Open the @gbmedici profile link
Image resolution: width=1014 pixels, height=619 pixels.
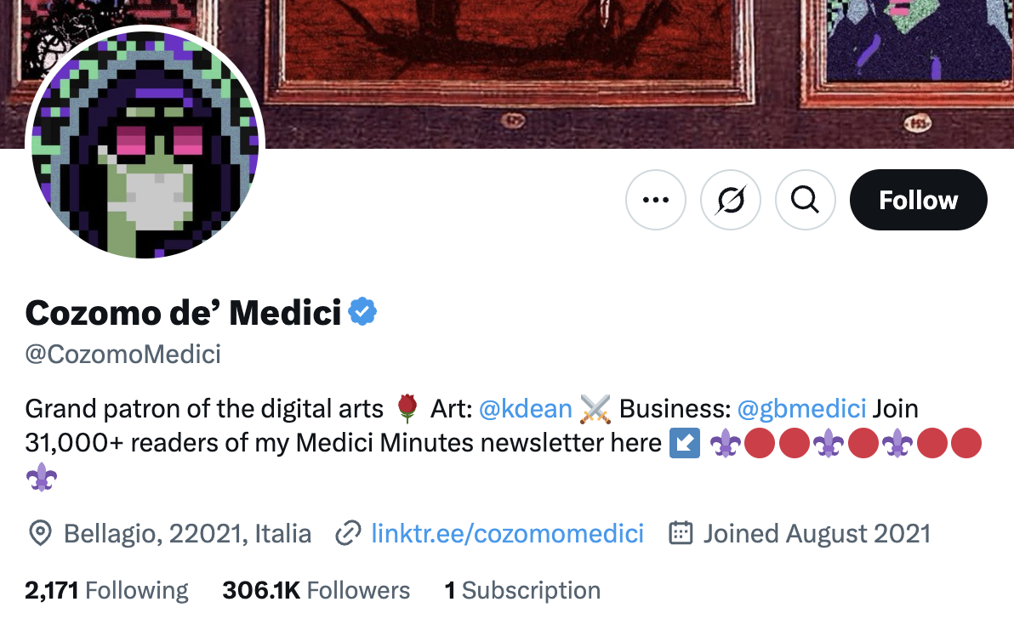[802, 408]
